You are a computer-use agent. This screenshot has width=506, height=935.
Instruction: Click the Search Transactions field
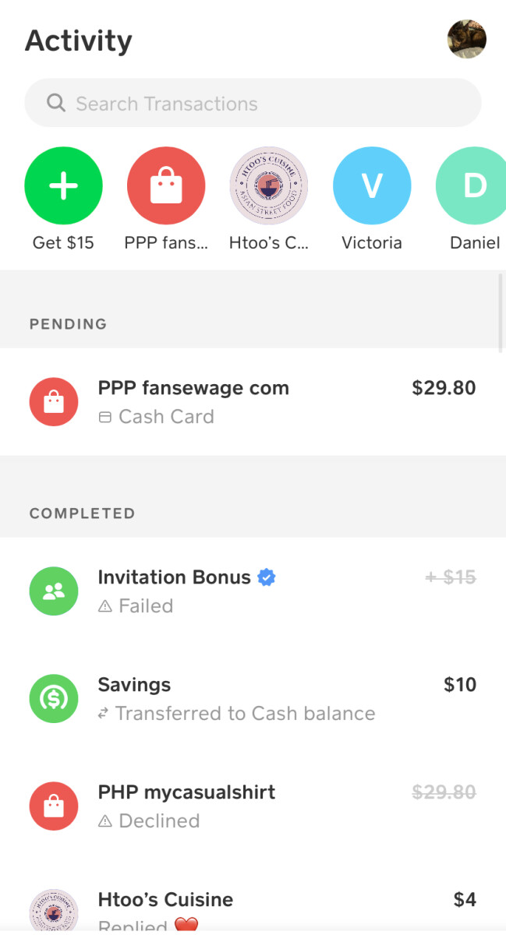[265, 104]
